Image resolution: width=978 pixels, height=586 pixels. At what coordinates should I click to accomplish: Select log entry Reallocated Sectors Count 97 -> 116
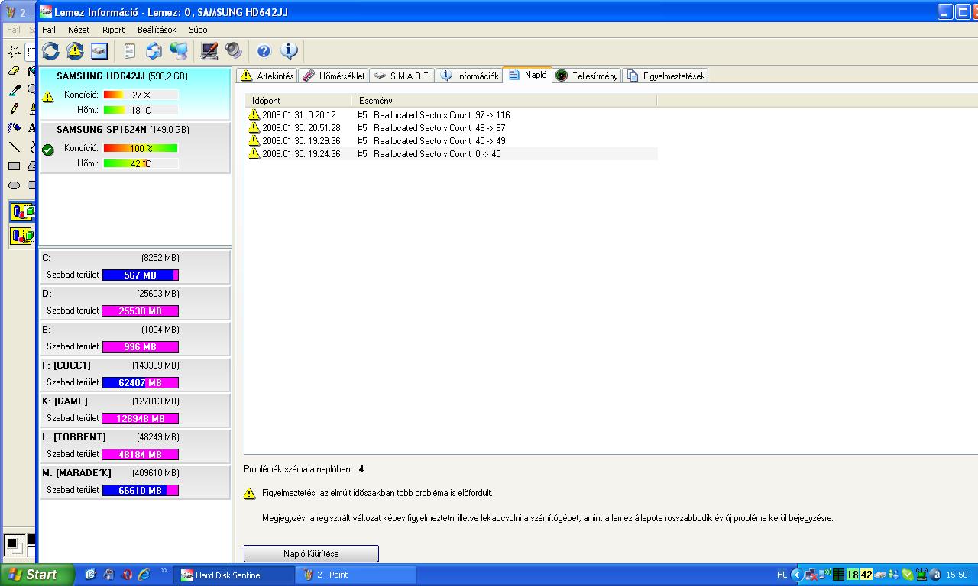point(452,115)
